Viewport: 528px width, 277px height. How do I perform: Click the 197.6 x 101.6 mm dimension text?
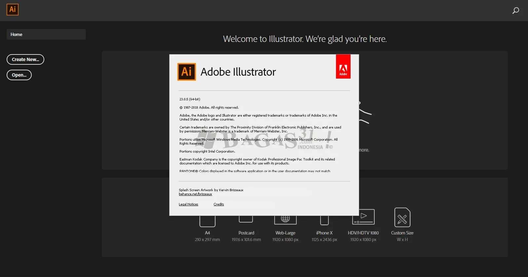click(246, 240)
